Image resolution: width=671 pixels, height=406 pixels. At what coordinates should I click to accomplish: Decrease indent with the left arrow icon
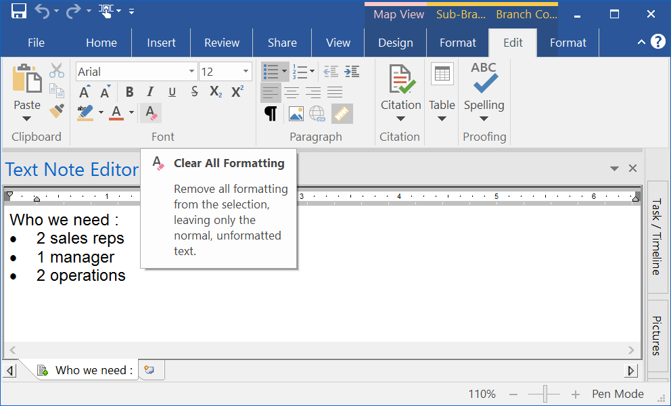pyautogui.click(x=331, y=71)
